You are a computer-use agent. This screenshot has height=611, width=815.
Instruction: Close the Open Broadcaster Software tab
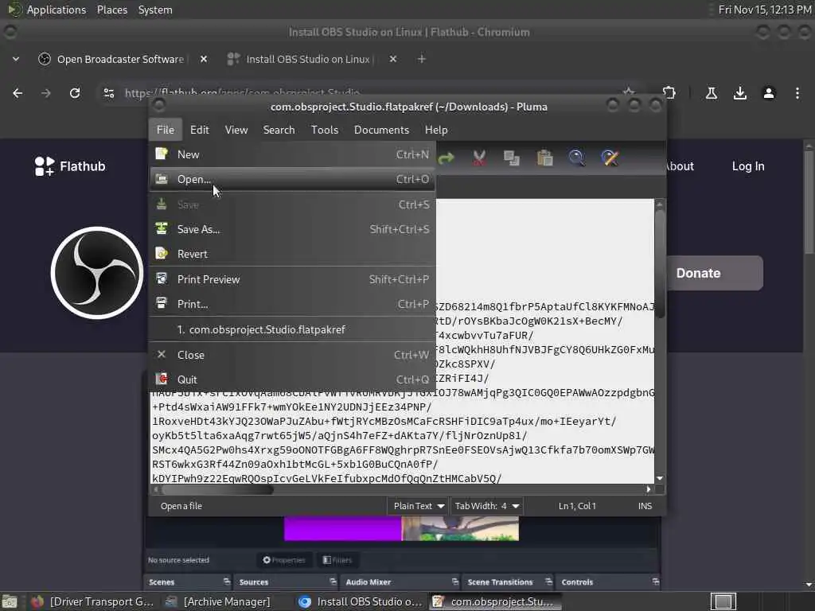pos(204,59)
